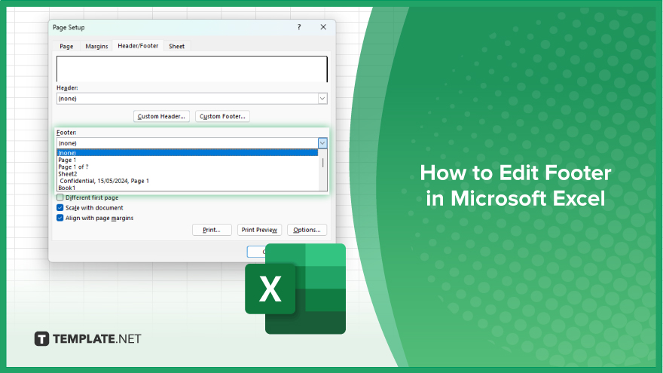Image resolution: width=663 pixels, height=373 pixels.
Task: Choose 'Confidential, 15/05/2024, Page 1' footer option
Action: click(188, 181)
